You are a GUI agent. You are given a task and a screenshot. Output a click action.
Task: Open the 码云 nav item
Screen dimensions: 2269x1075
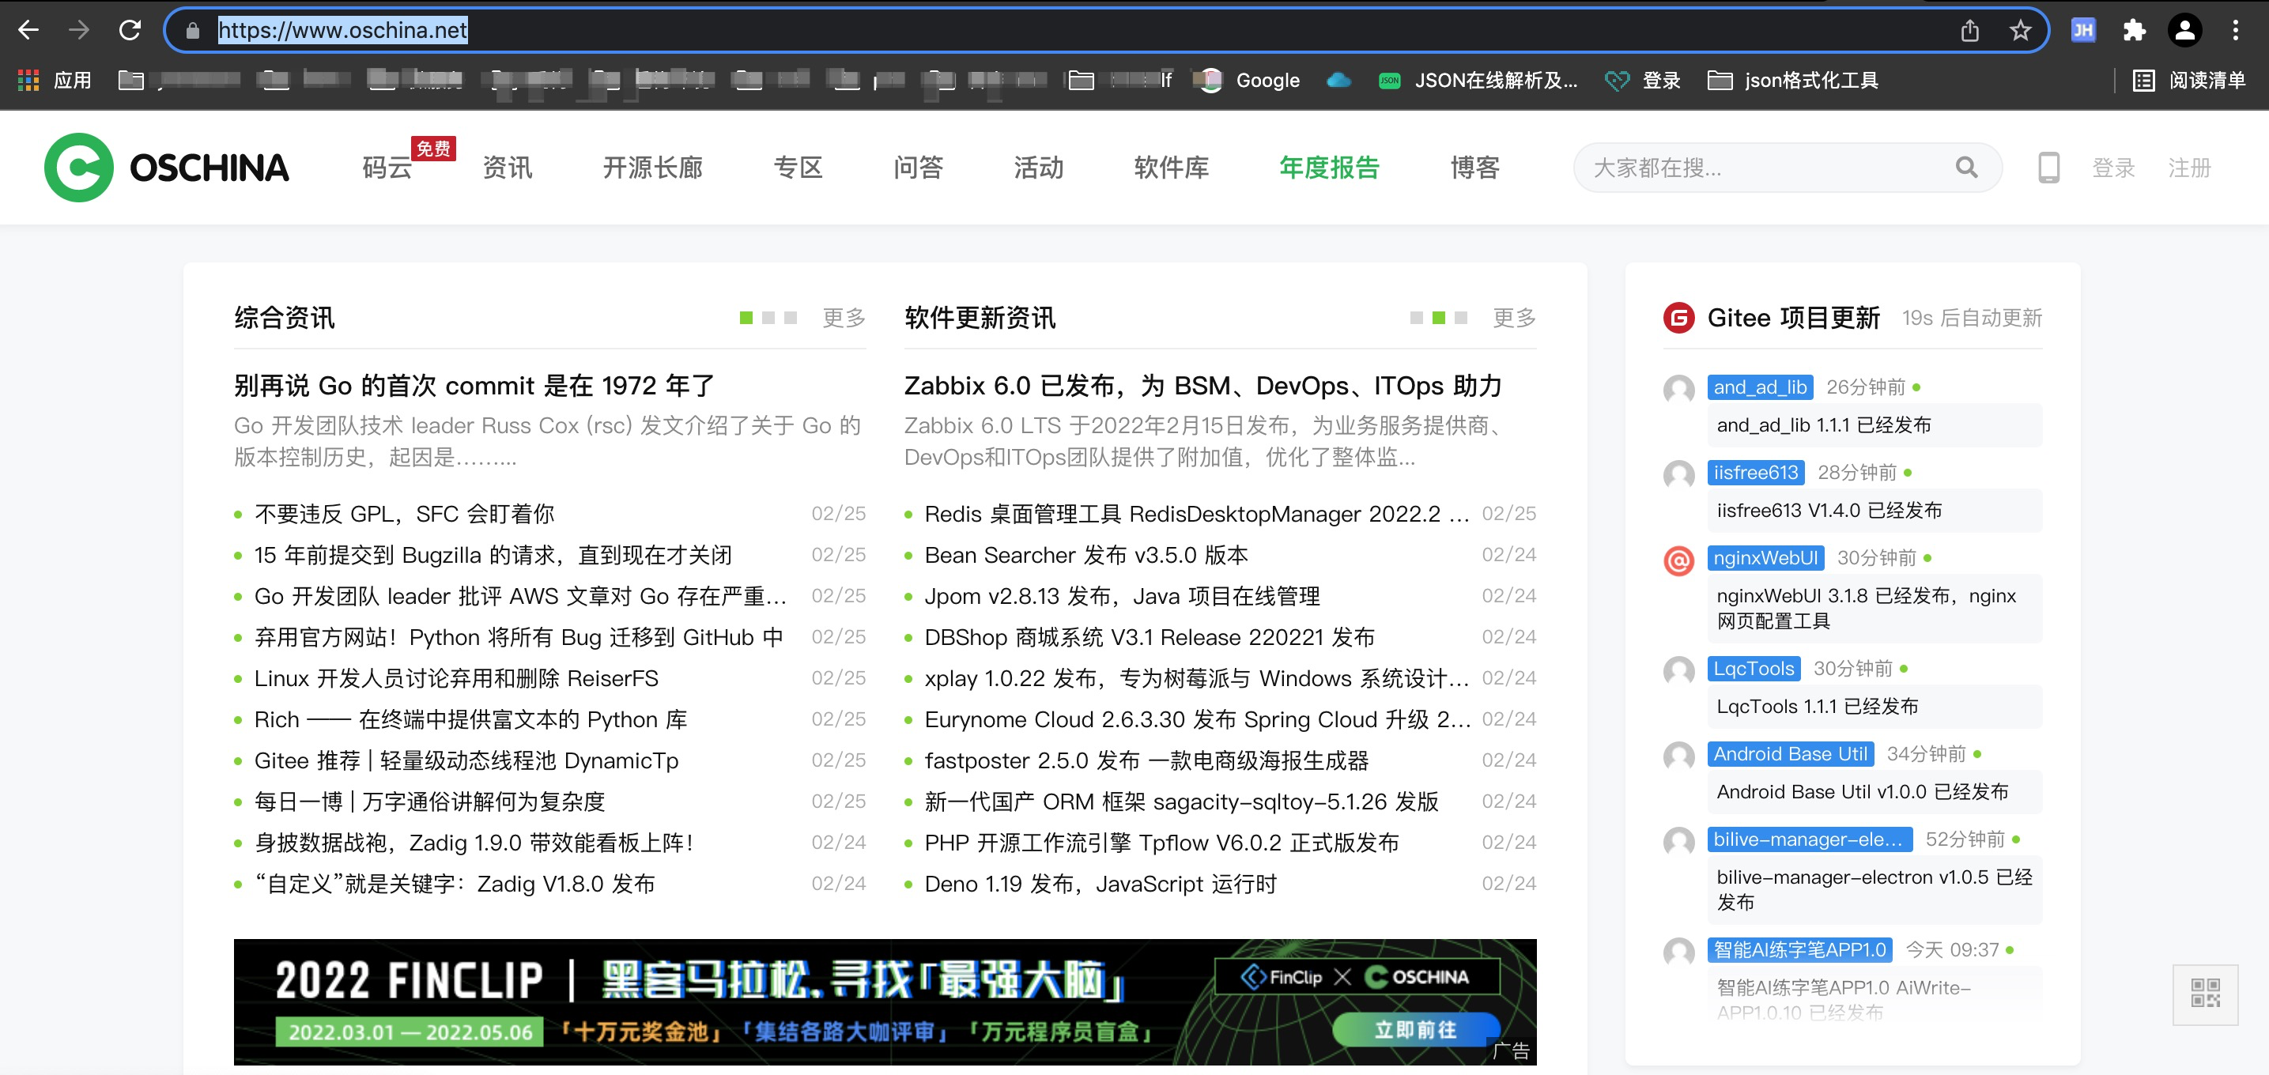coord(387,168)
